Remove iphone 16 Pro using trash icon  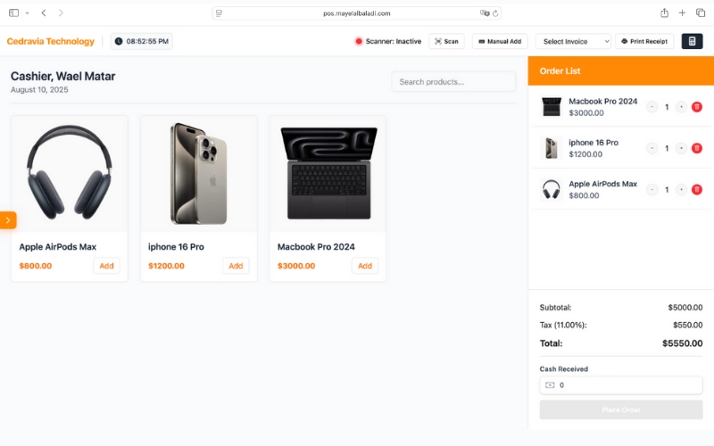point(697,148)
